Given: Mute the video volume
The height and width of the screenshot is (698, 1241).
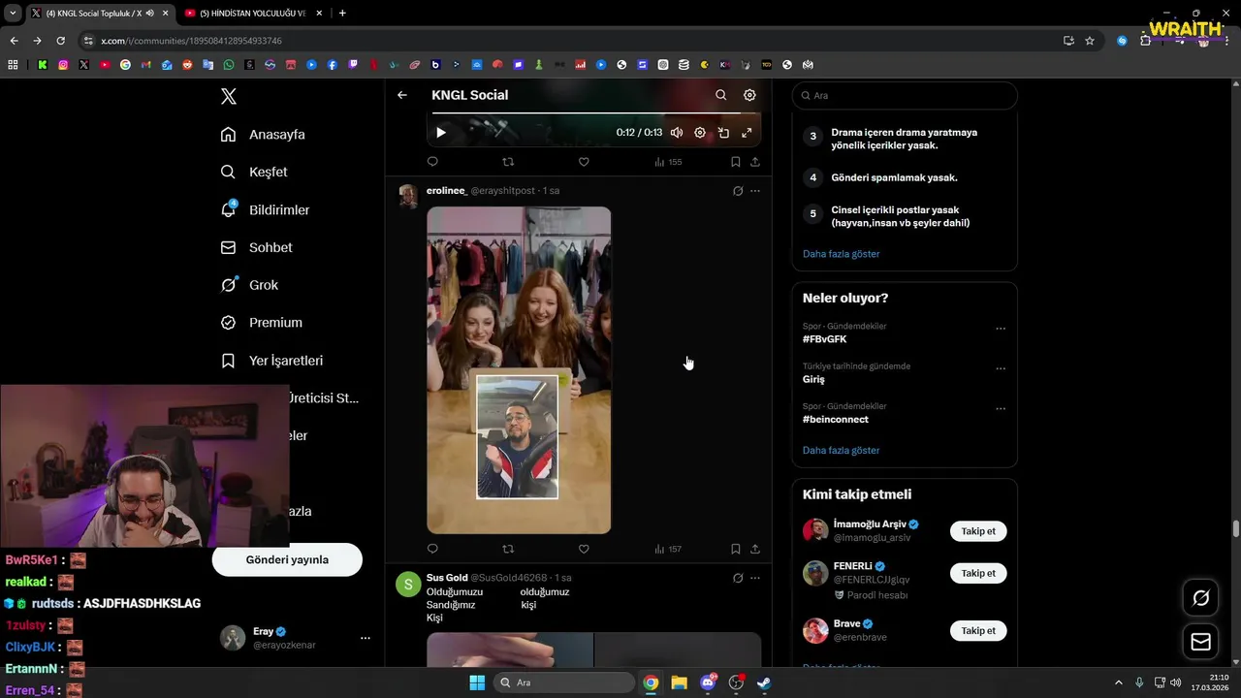Looking at the screenshot, I should (677, 133).
